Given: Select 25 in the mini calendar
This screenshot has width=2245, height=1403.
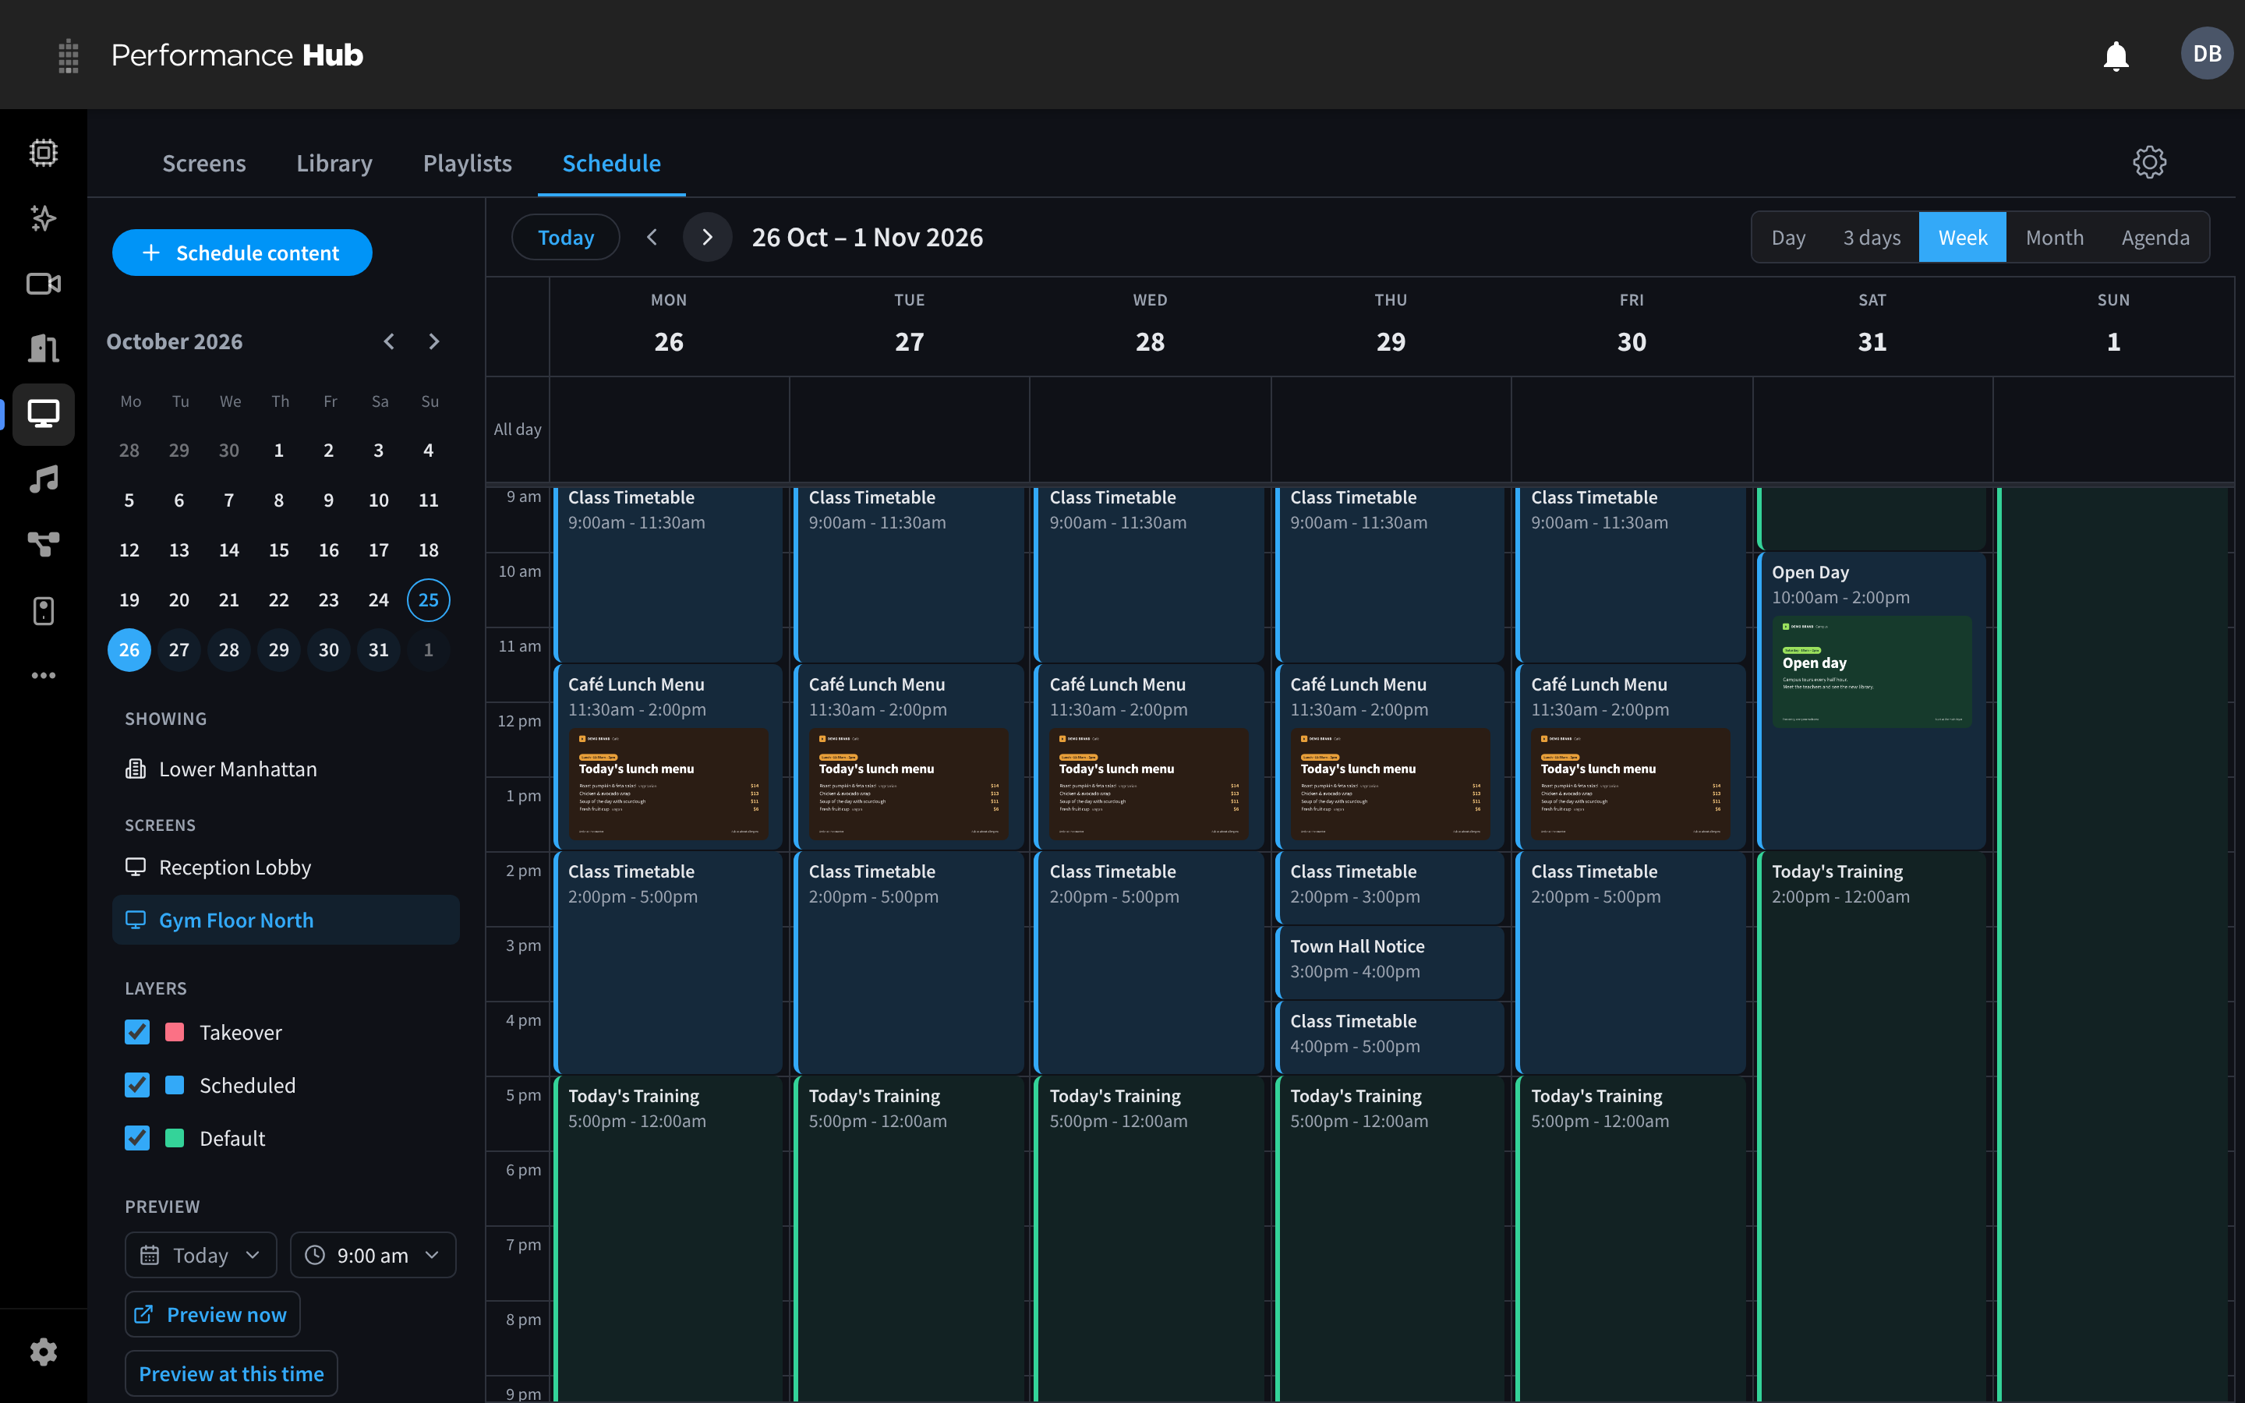Looking at the screenshot, I should (x=429, y=599).
